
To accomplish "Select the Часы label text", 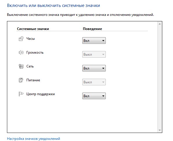I will tap(30, 39).
